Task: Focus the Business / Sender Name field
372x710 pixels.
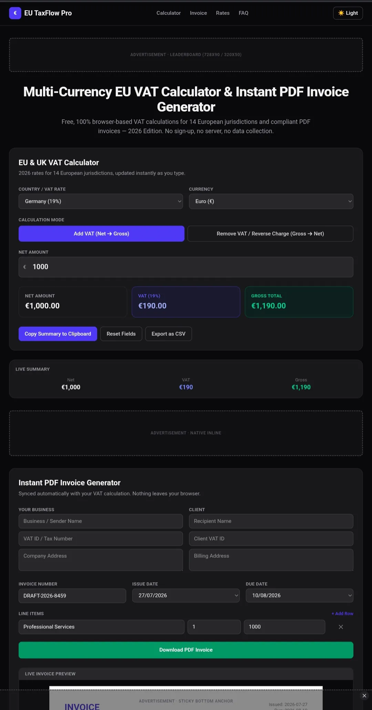Action: tap(101, 521)
